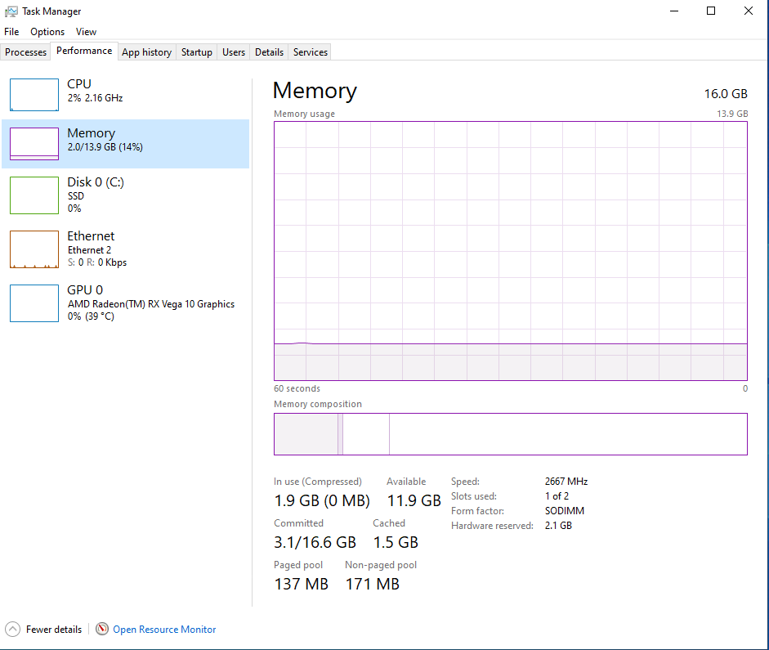Go to the Startup tab

click(x=197, y=52)
